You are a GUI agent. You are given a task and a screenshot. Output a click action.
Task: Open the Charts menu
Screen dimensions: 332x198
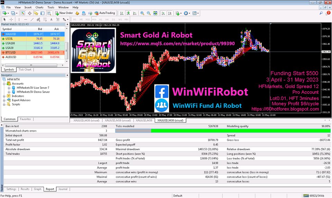coord(39,7)
